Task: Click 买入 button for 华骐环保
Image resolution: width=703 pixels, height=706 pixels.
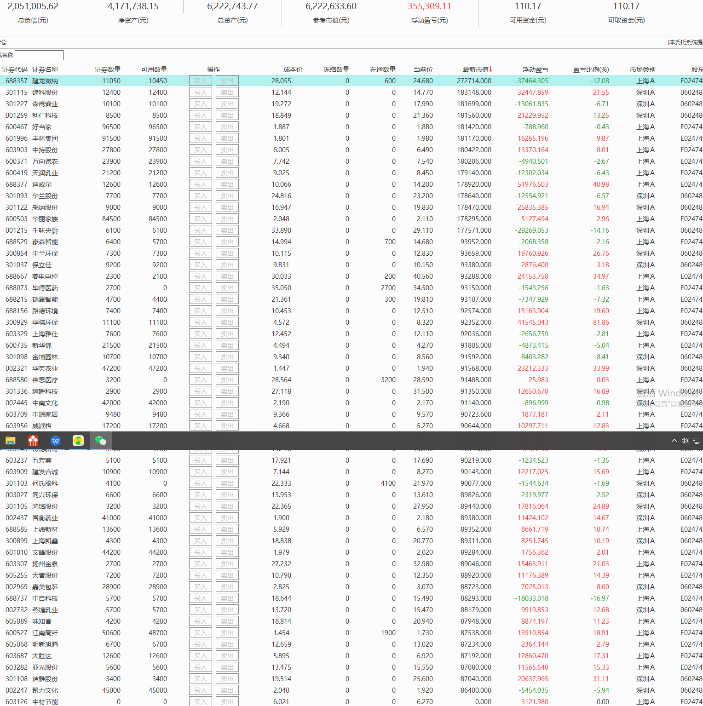Action: [x=200, y=322]
